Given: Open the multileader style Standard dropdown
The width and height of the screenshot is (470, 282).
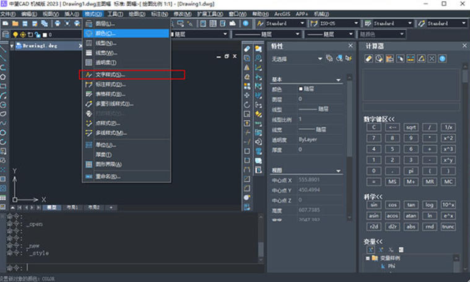Looking at the screenshot, I should (x=463, y=23).
